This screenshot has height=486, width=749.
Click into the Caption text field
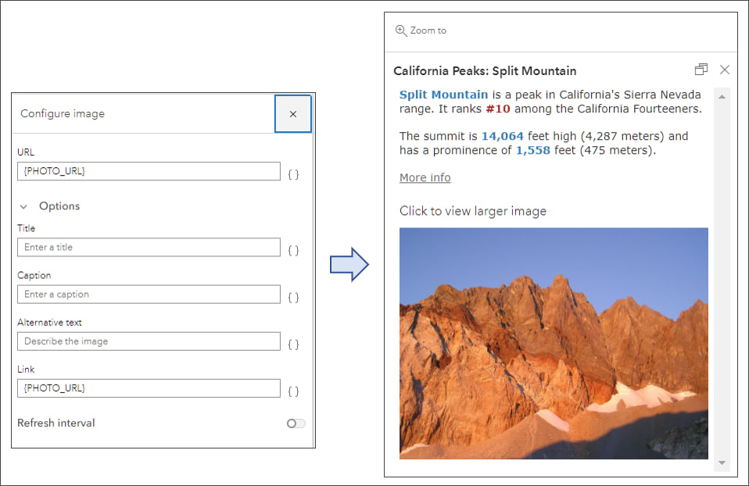click(149, 295)
